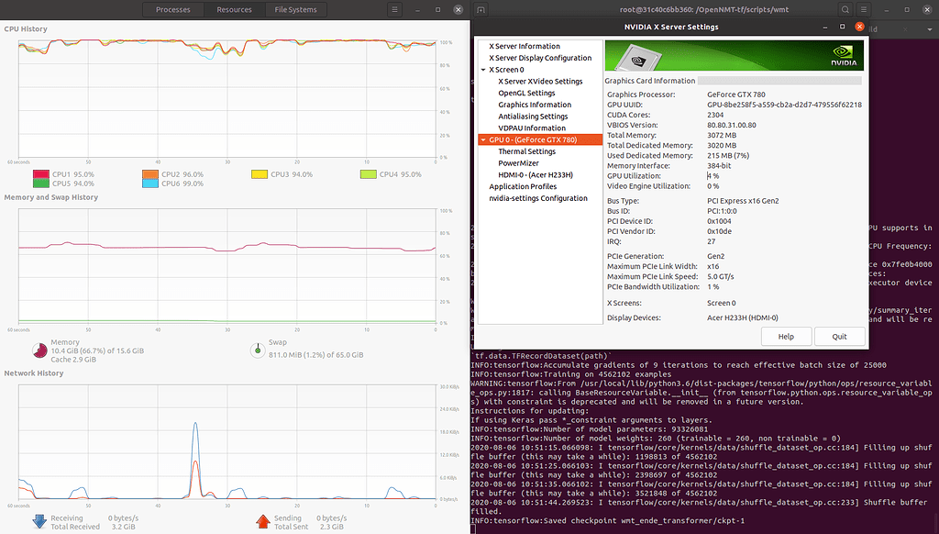This screenshot has height=534, width=939.
Task: Click the Receiving download arrow icon
Action: (x=39, y=521)
